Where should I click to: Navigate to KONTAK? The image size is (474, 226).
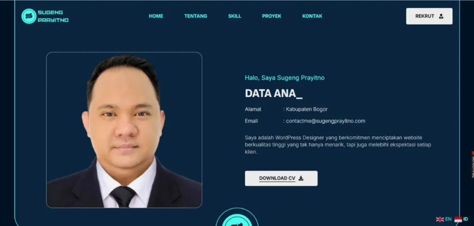click(312, 16)
